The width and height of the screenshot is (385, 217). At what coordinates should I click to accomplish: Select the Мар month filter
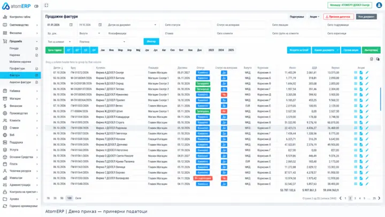tap(120, 50)
